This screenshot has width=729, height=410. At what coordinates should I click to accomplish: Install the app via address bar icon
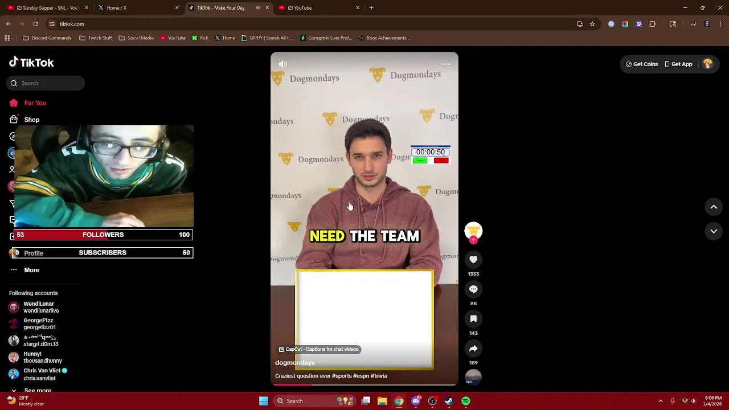[580, 24]
